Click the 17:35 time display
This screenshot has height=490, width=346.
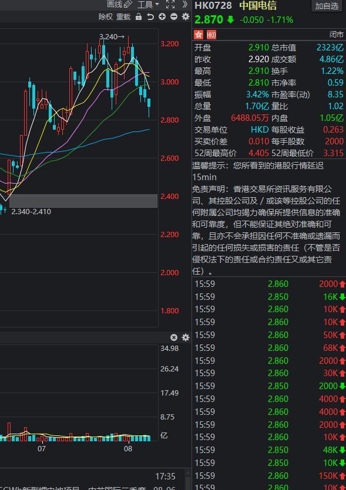(x=165, y=477)
